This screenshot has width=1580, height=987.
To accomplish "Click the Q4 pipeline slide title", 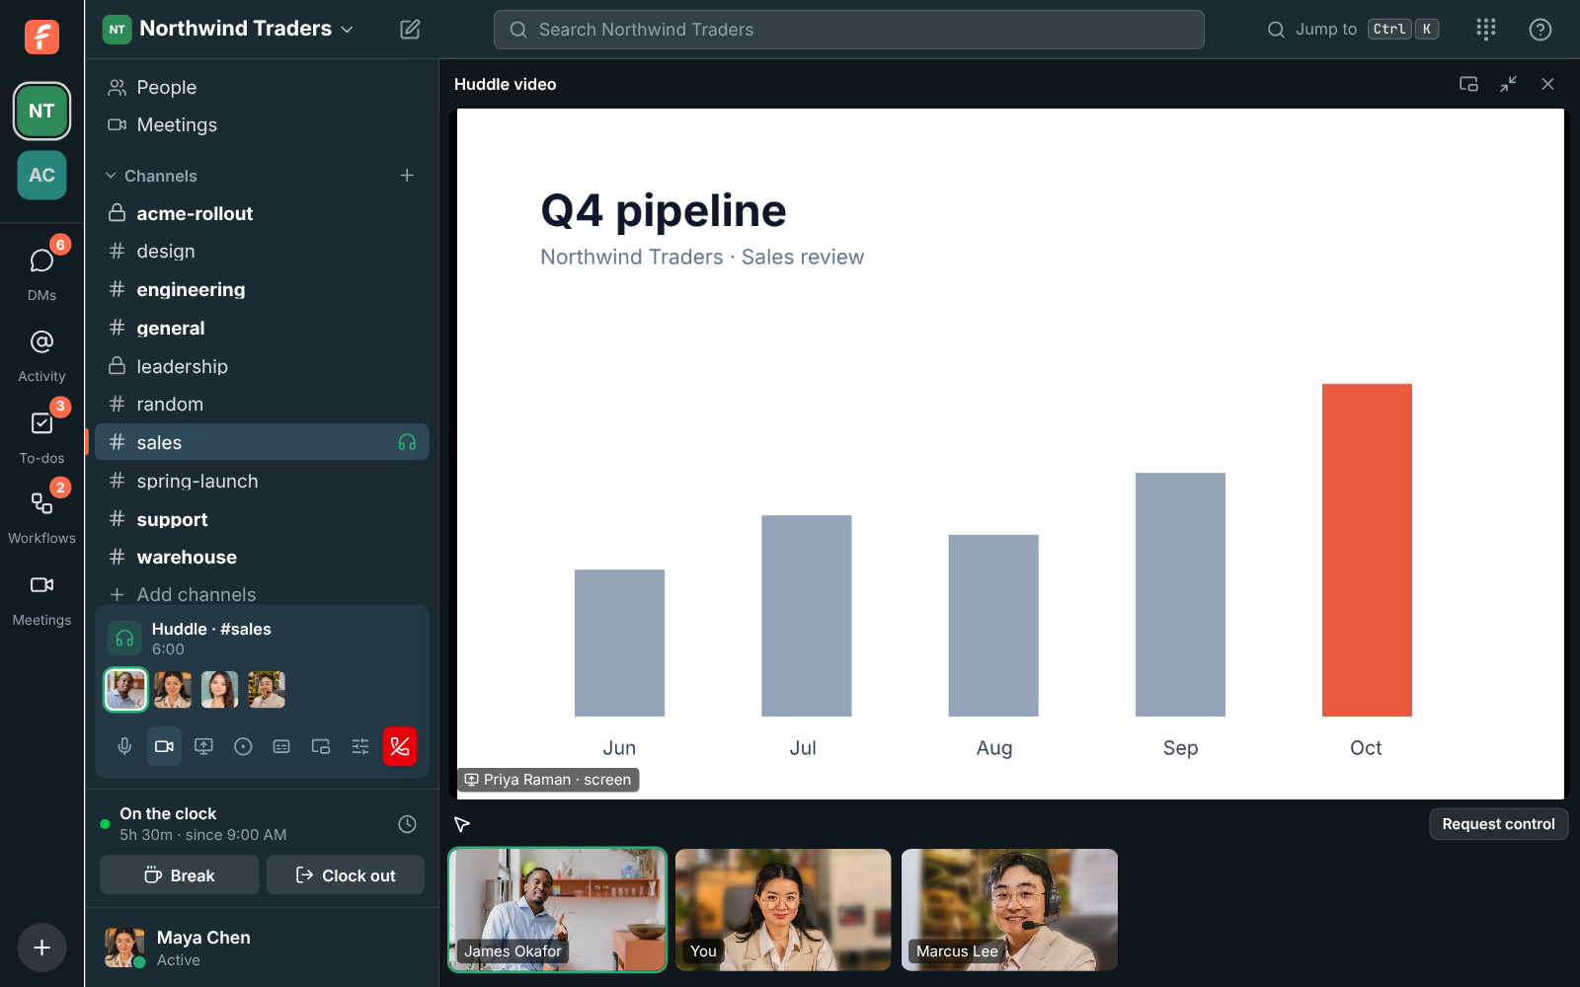I will (x=664, y=210).
